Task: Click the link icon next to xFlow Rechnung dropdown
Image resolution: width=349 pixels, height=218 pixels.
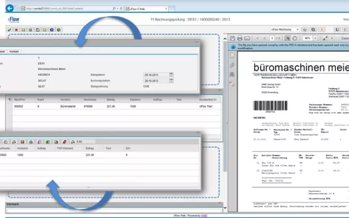Action: coord(305,30)
